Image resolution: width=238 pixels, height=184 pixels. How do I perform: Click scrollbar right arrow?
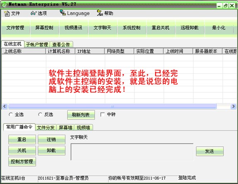tap(233, 107)
